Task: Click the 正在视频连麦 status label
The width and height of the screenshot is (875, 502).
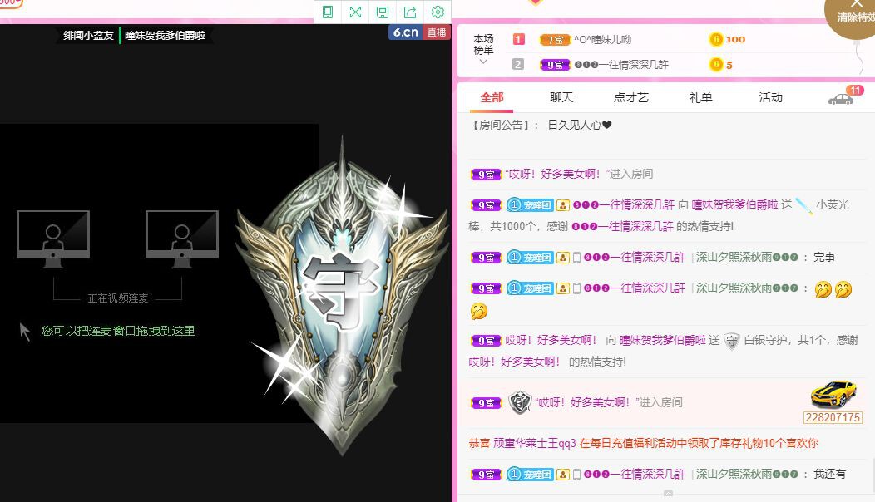Action: point(118,298)
